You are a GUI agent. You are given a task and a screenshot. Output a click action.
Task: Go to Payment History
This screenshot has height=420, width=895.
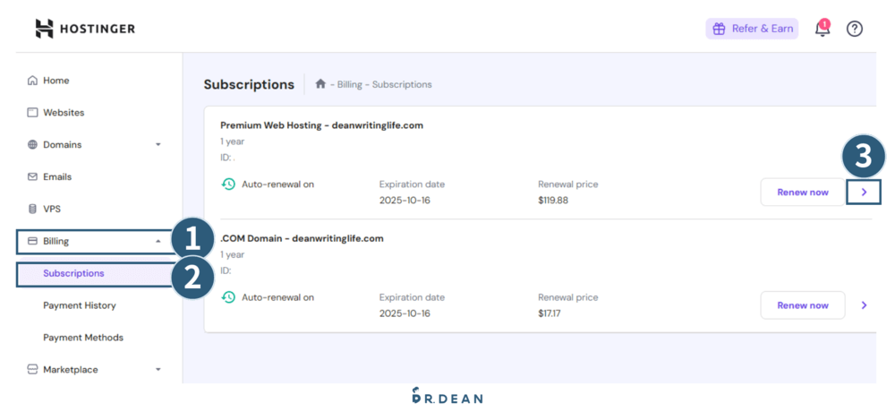point(80,305)
